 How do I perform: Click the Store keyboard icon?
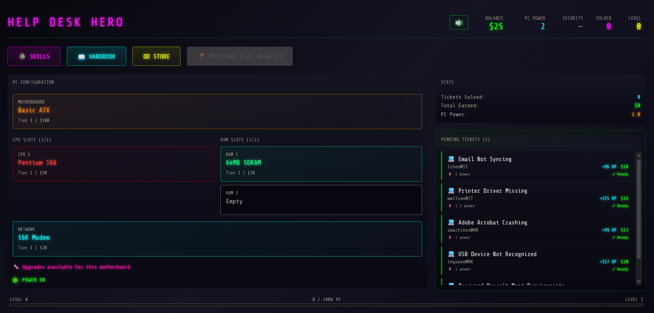[x=147, y=57]
